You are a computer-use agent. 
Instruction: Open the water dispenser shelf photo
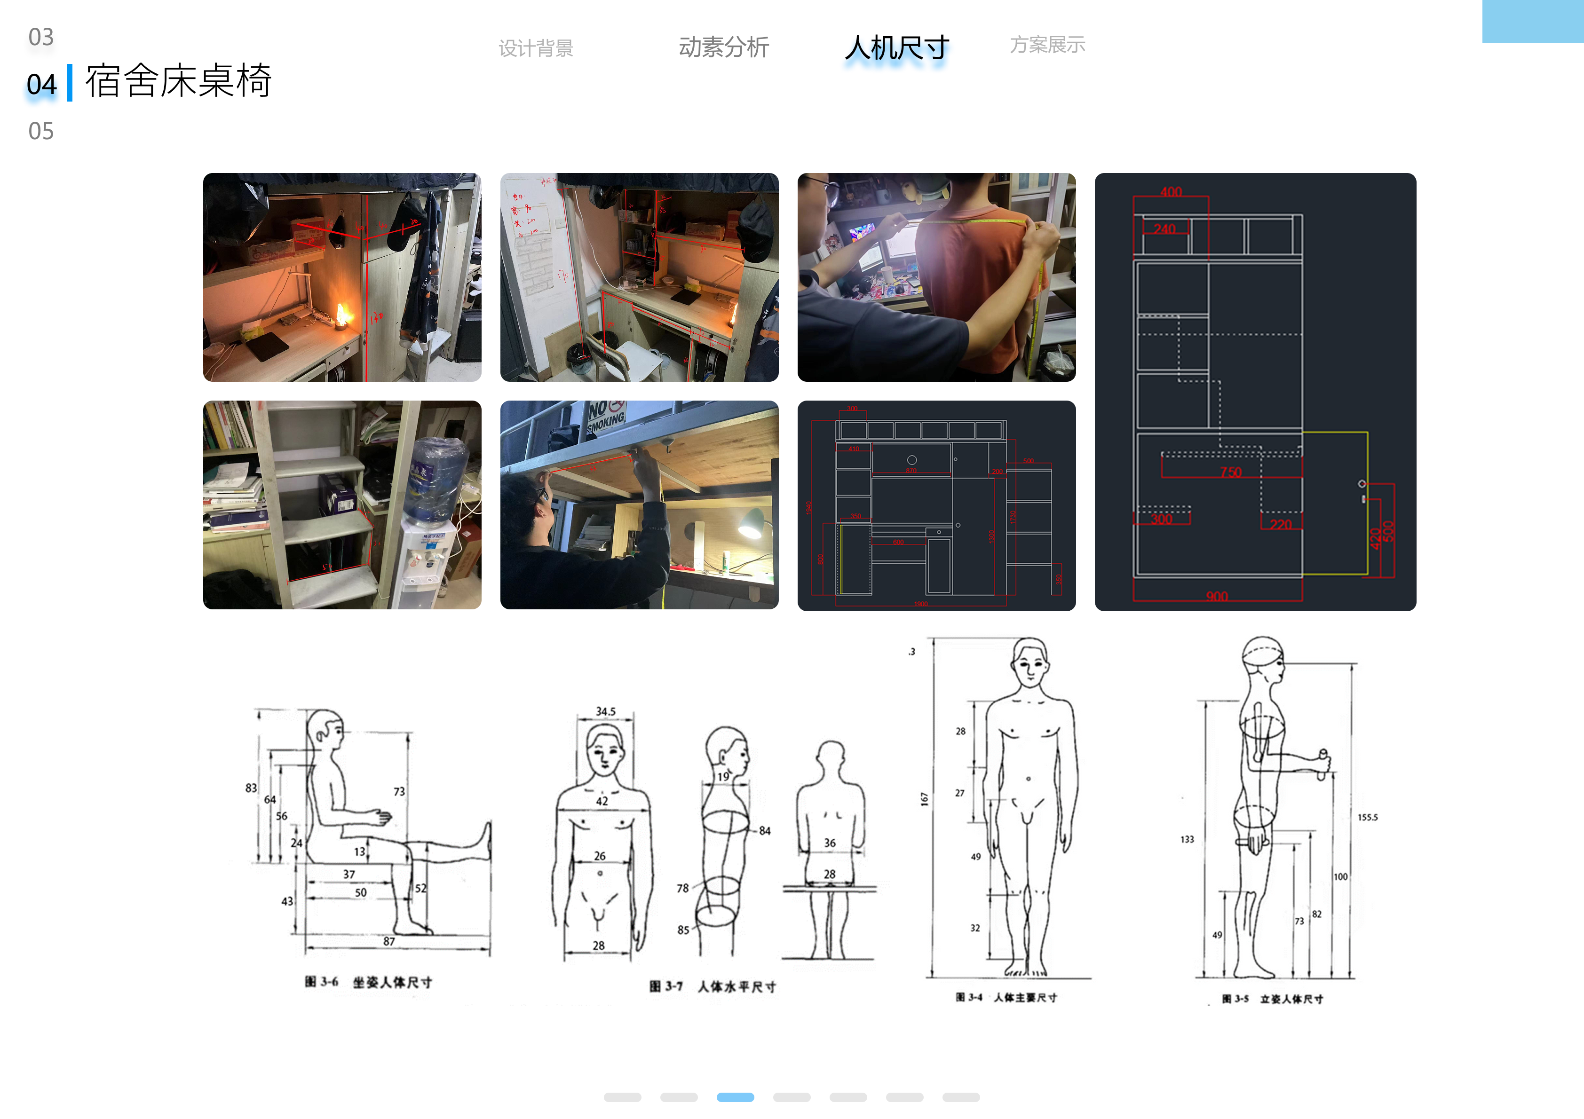click(x=341, y=505)
